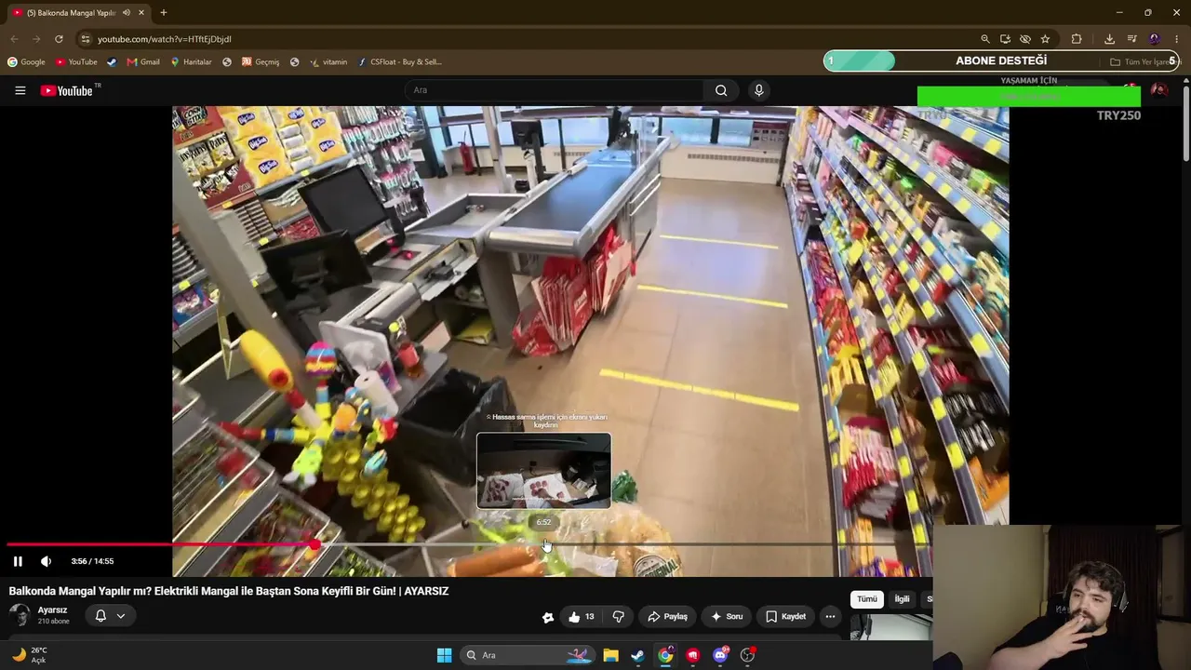Mute tab via the tab's speaker icon

[x=127, y=12]
